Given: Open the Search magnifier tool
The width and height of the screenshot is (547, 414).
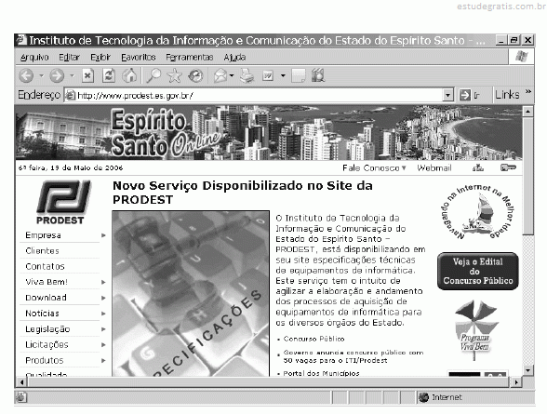Looking at the screenshot, I should point(153,75).
